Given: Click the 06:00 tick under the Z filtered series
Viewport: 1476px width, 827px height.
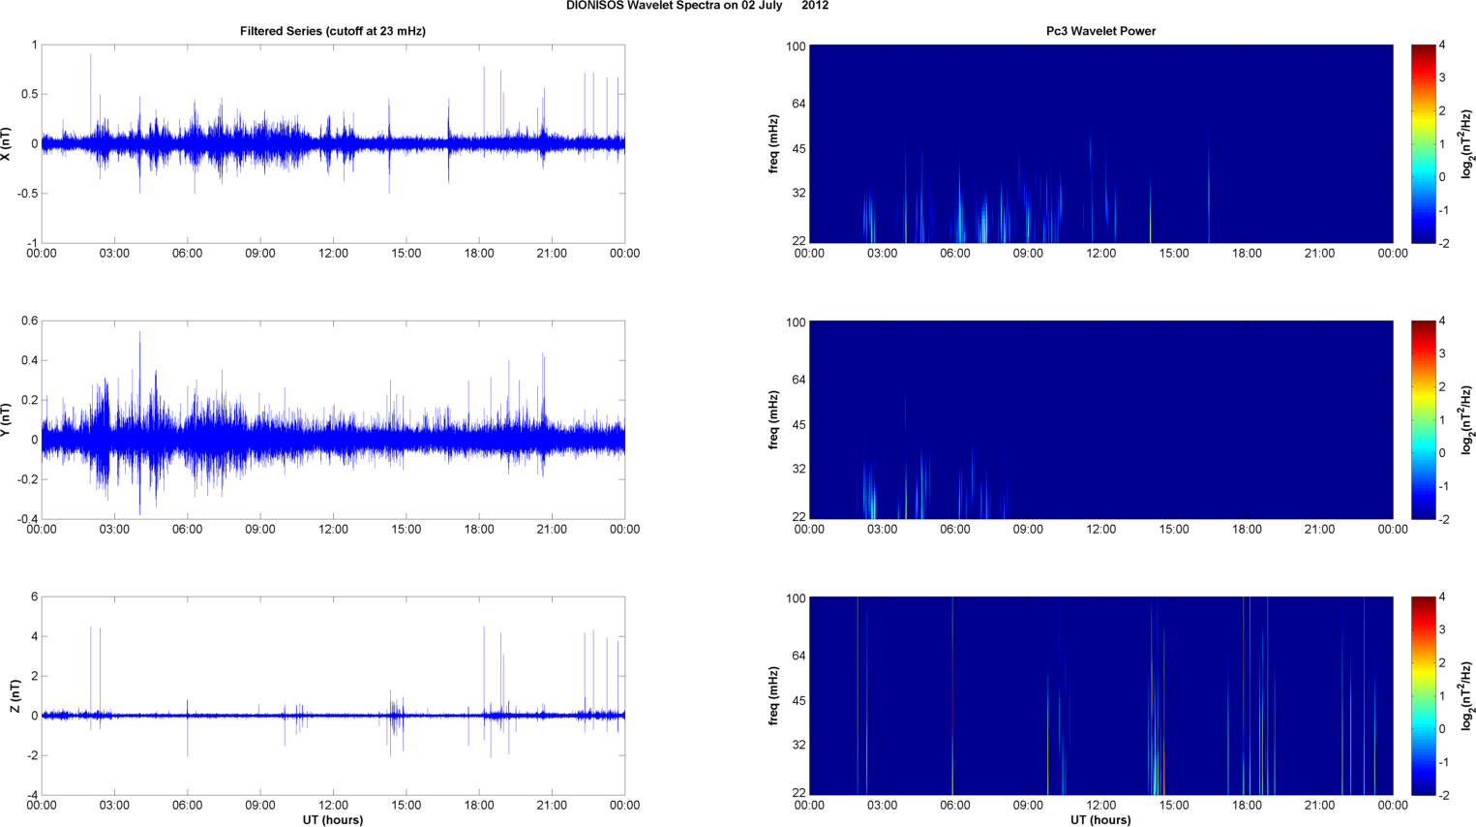Looking at the screenshot, I should [188, 806].
